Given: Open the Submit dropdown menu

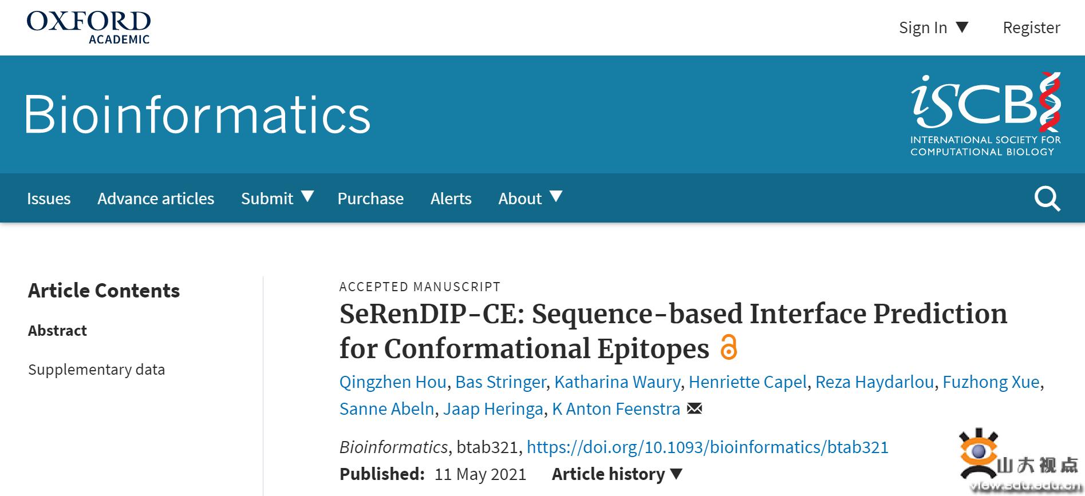Looking at the screenshot, I should pyautogui.click(x=277, y=198).
